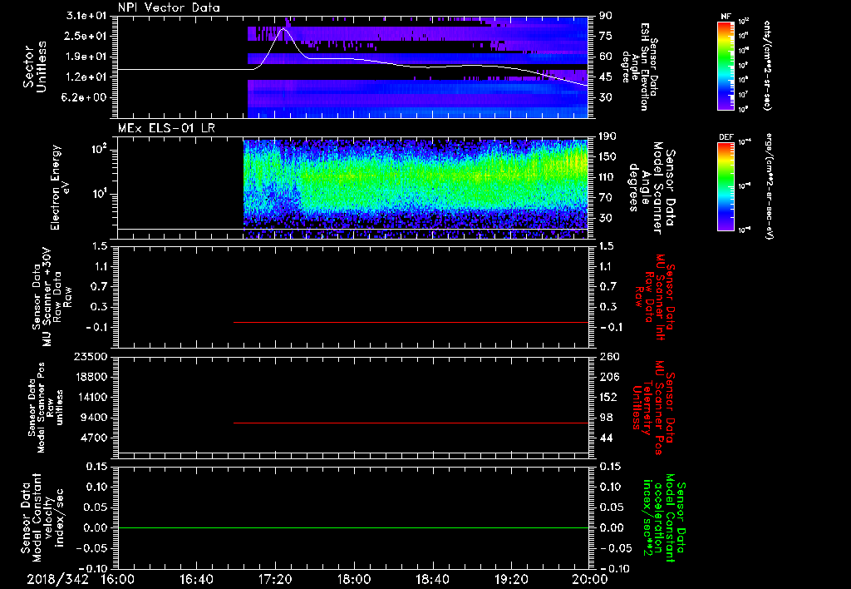The image size is (851, 589).
Task: Click the 18:00 time axis label
Action: point(354,579)
